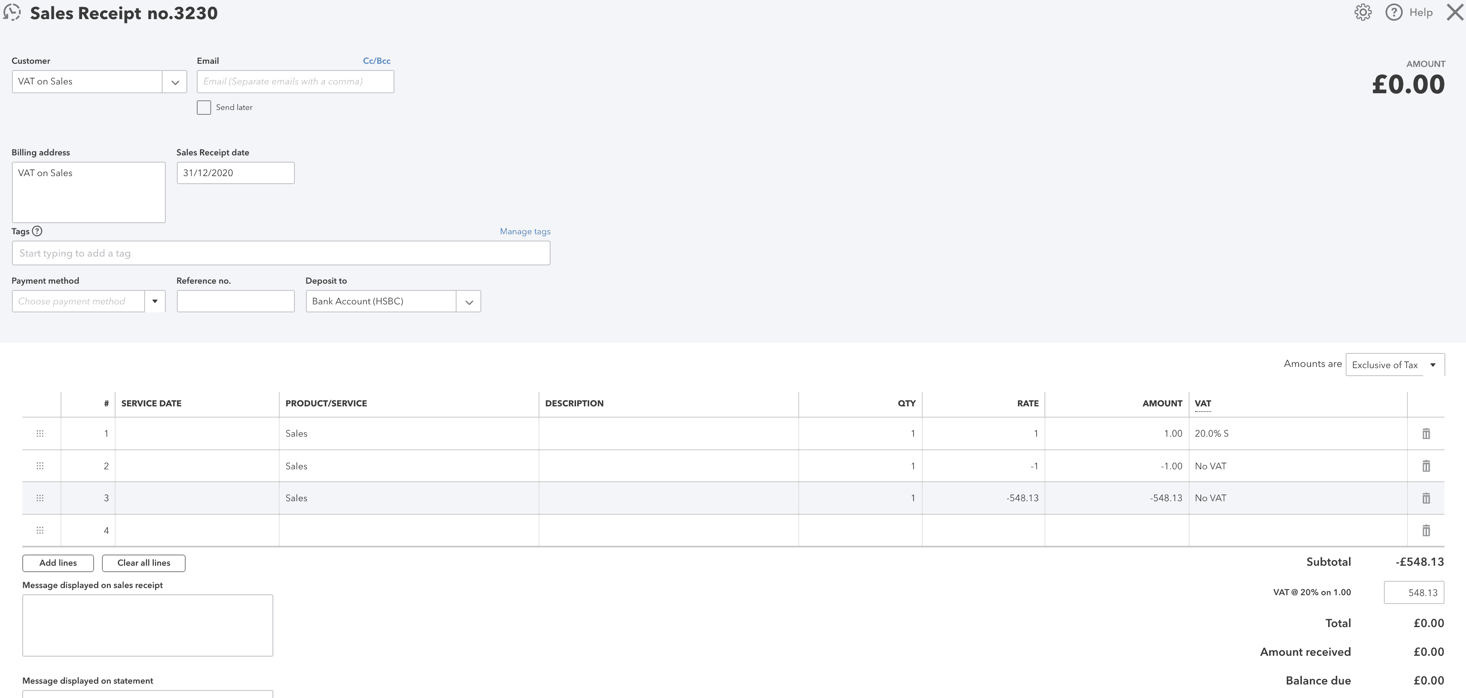Viewport: 1466px width, 698px height.
Task: Click the Help question mark icon
Action: tap(1394, 12)
